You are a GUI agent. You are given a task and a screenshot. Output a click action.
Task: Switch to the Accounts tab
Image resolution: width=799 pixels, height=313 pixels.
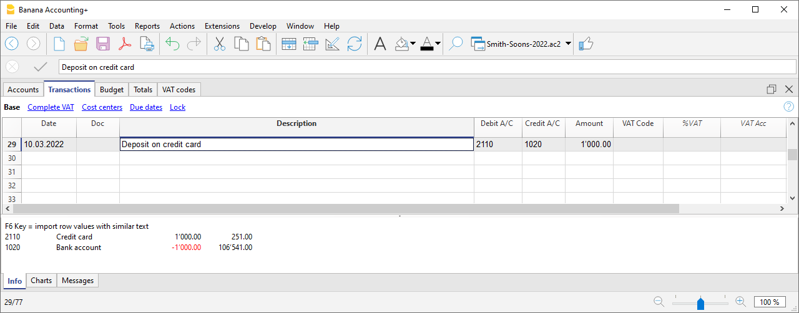[x=23, y=90]
